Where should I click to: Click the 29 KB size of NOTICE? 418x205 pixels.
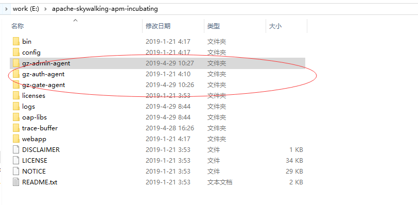tap(294, 171)
